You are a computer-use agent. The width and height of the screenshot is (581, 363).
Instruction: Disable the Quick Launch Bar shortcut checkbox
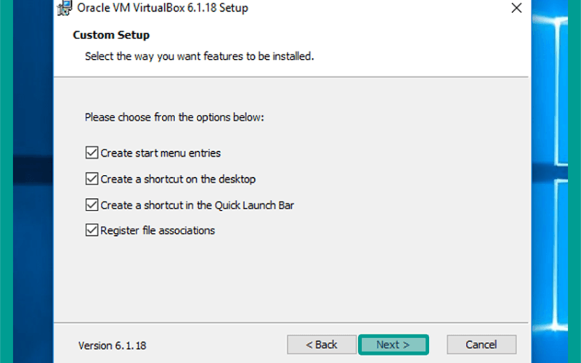click(x=92, y=205)
